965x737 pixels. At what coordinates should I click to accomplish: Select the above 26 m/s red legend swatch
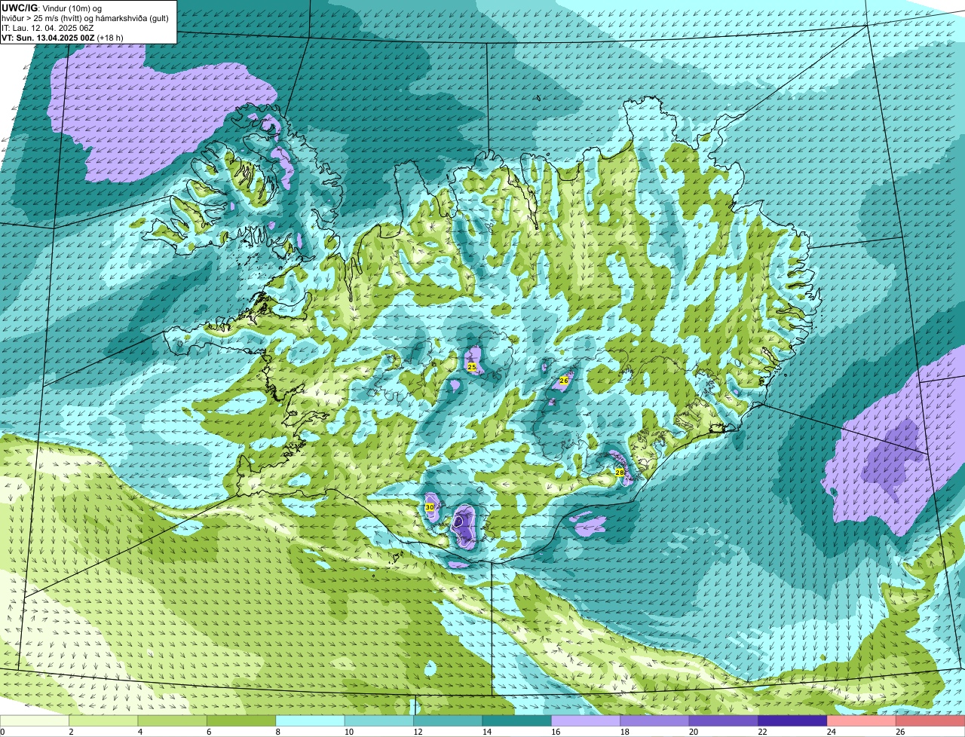coord(930,720)
